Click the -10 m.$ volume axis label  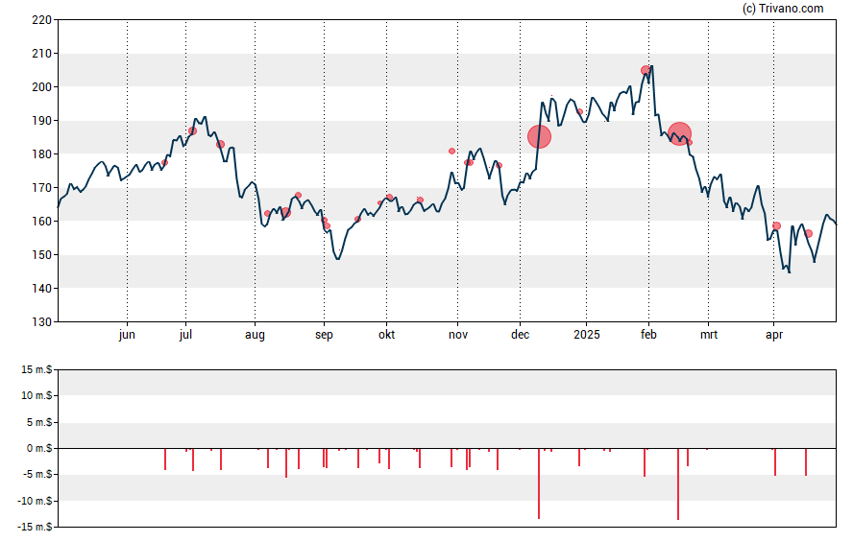coord(35,501)
